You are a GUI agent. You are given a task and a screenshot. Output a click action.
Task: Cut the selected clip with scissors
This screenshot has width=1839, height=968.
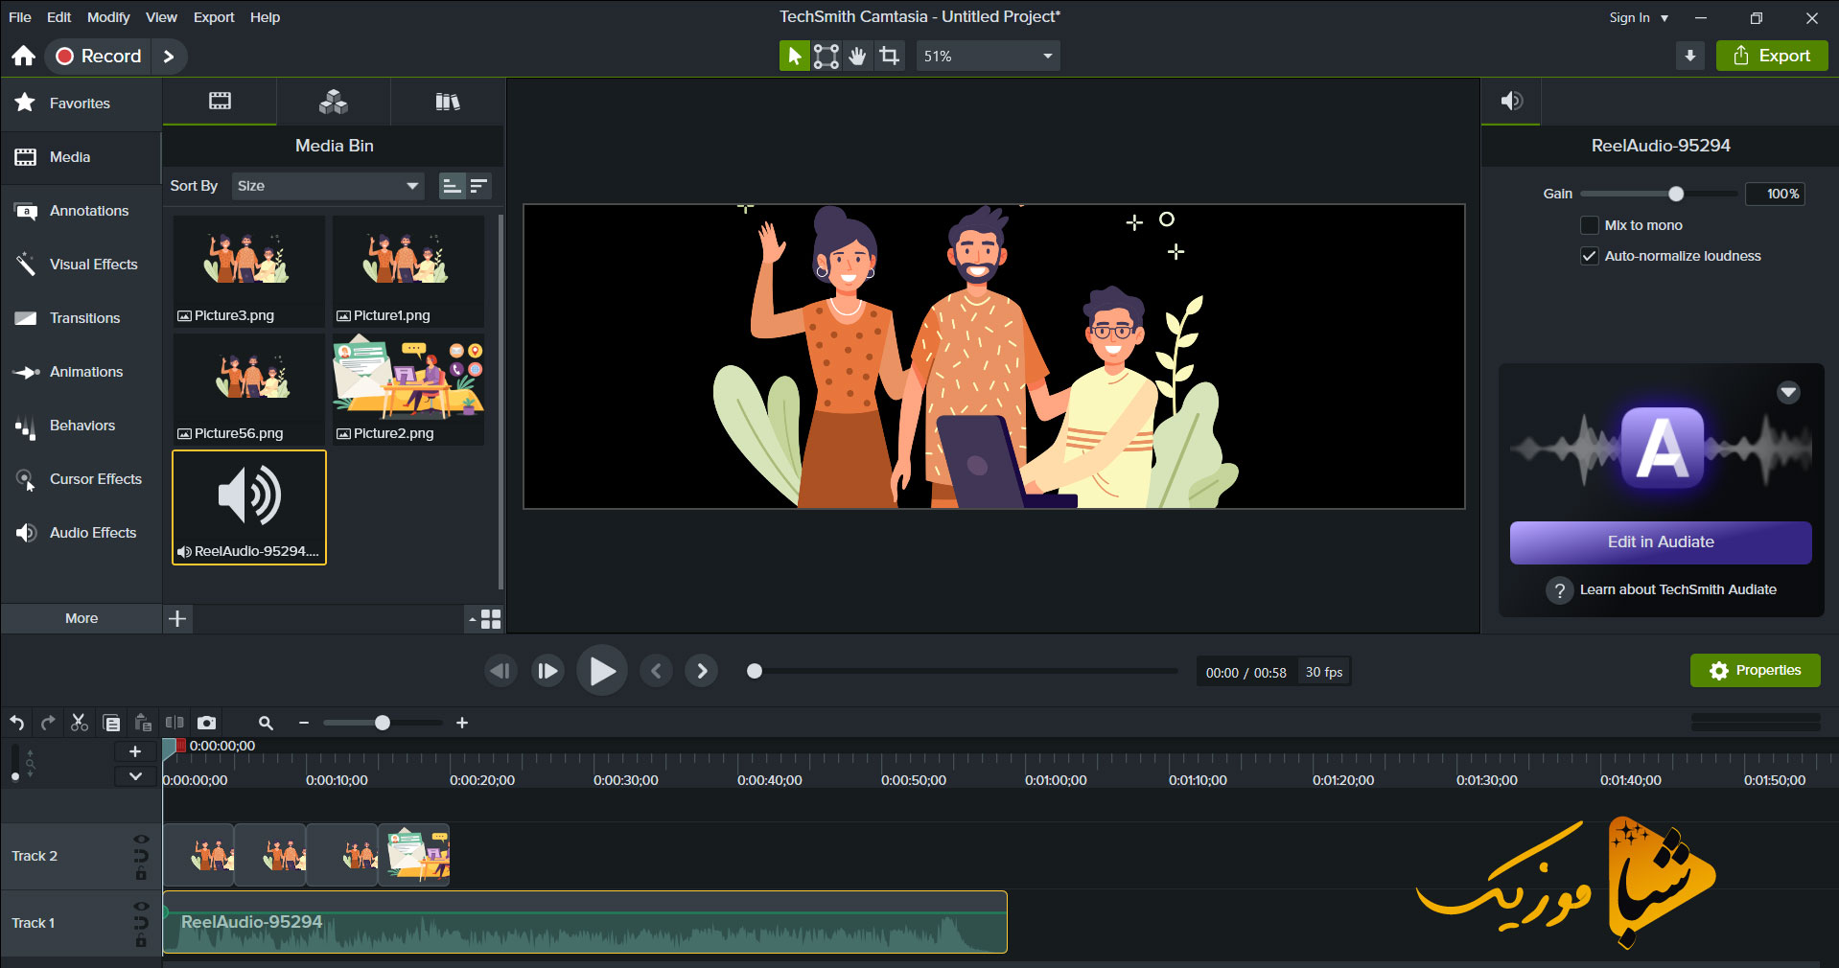(x=80, y=723)
